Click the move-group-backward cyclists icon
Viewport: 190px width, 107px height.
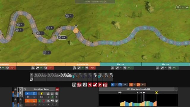79,85
